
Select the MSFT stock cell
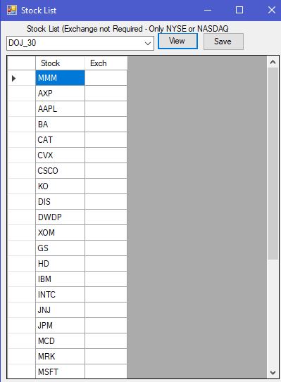pyautogui.click(x=60, y=371)
